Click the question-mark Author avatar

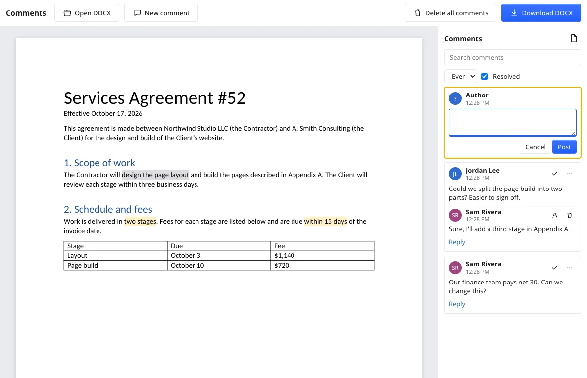(455, 99)
